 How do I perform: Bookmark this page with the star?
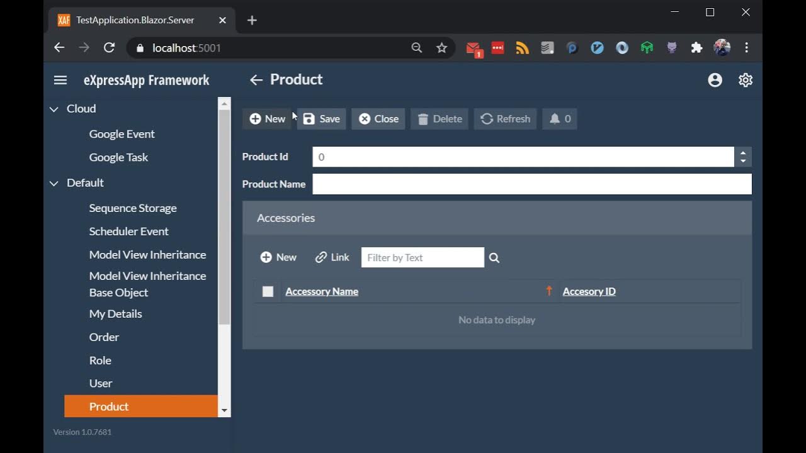(x=442, y=48)
